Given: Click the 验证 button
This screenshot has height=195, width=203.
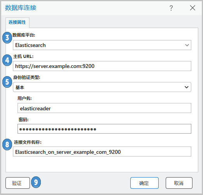Looking at the screenshot, I should pos(17,183).
